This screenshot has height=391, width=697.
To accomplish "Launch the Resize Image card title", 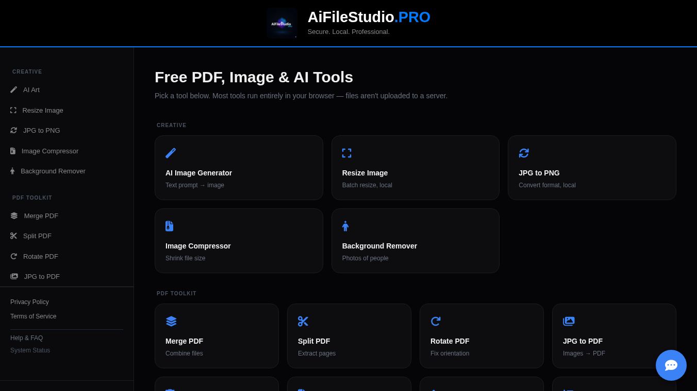I will tap(365, 173).
